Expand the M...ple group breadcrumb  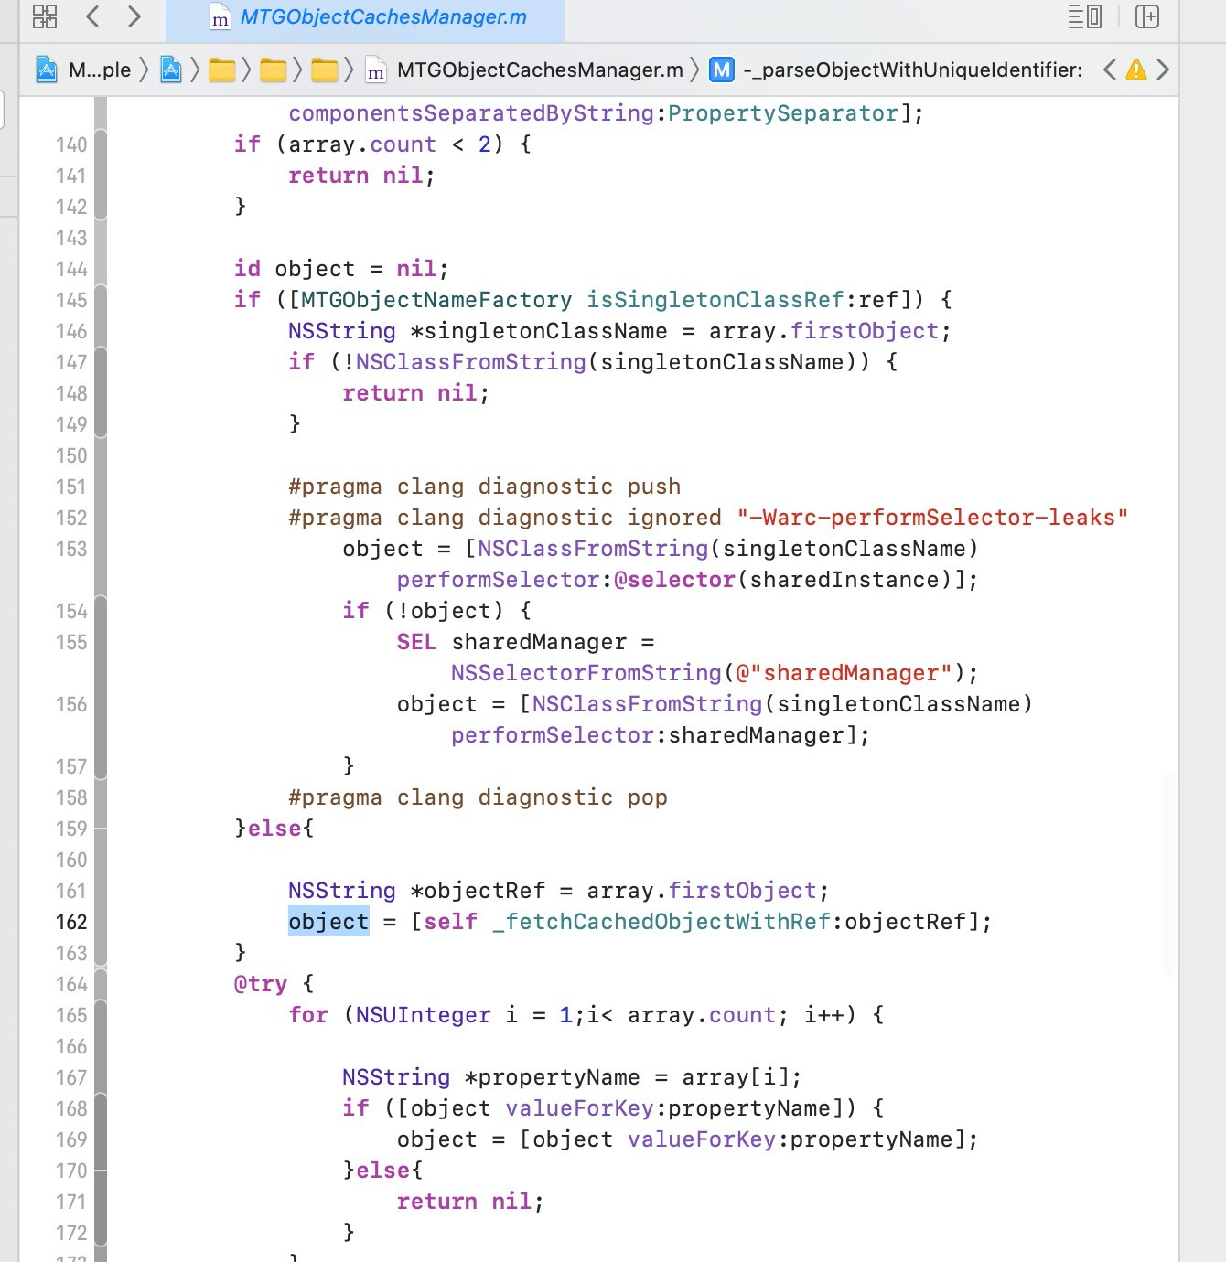point(99,70)
